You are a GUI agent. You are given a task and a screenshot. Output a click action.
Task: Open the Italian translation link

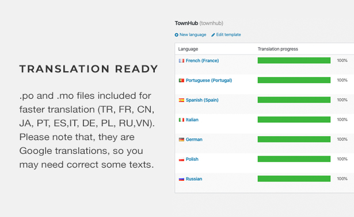[x=192, y=120]
